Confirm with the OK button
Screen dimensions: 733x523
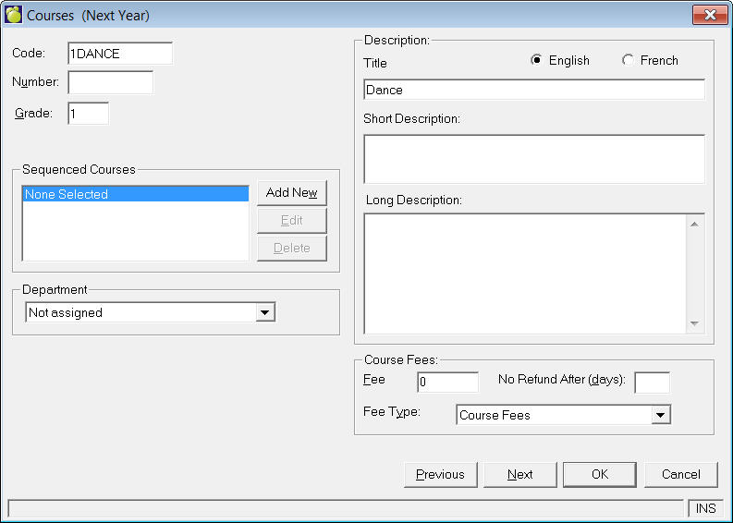[599, 474]
